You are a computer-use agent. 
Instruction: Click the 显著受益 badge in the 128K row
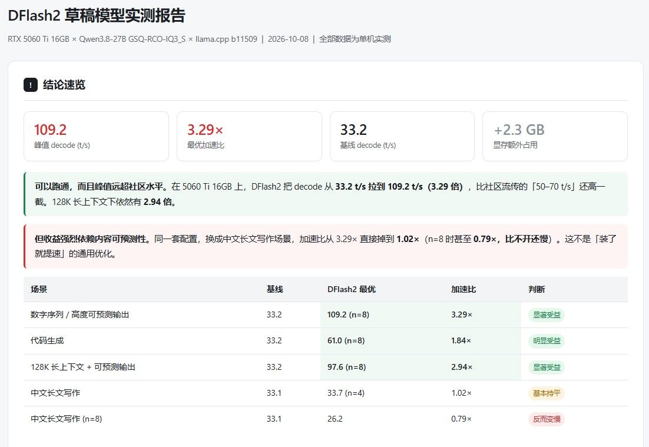(x=547, y=367)
